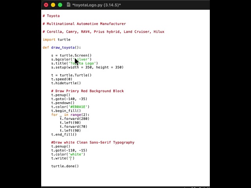Click the 't.goto(-110, -15)' line

69,150
